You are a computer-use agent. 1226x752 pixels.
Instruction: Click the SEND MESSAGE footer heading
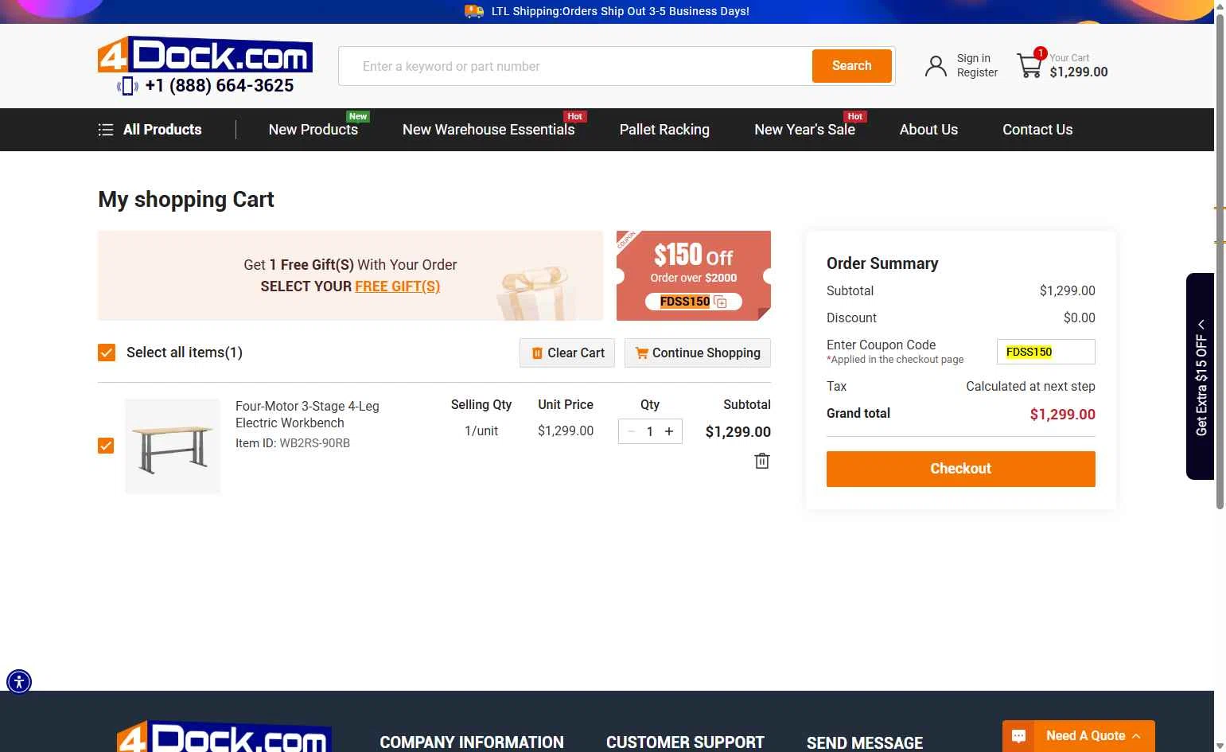tap(865, 742)
